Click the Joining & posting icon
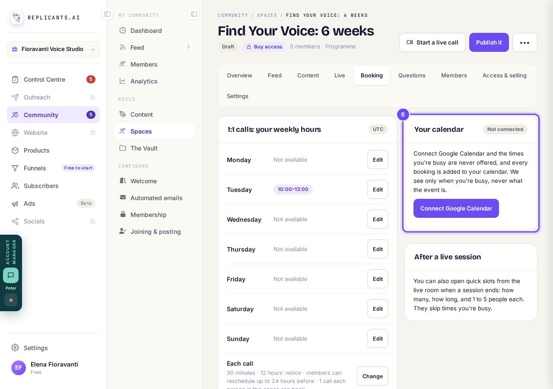Viewport: 553px width, 389px height. pos(123,231)
